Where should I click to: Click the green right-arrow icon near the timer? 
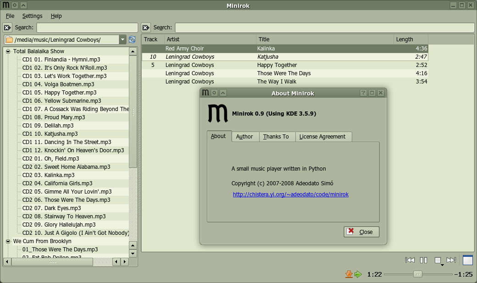358,274
